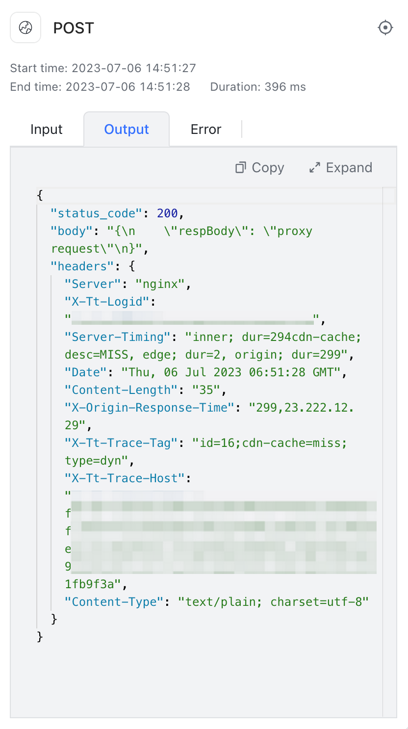Click the diagonal arrows Expand icon
The image size is (408, 729).
[x=314, y=167]
